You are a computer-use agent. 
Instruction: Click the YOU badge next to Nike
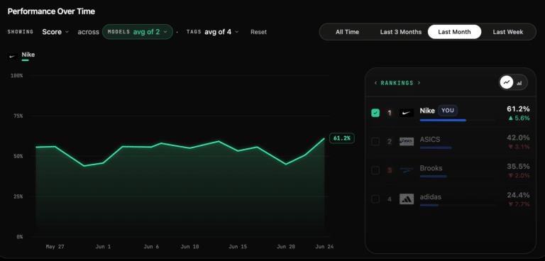pos(448,111)
